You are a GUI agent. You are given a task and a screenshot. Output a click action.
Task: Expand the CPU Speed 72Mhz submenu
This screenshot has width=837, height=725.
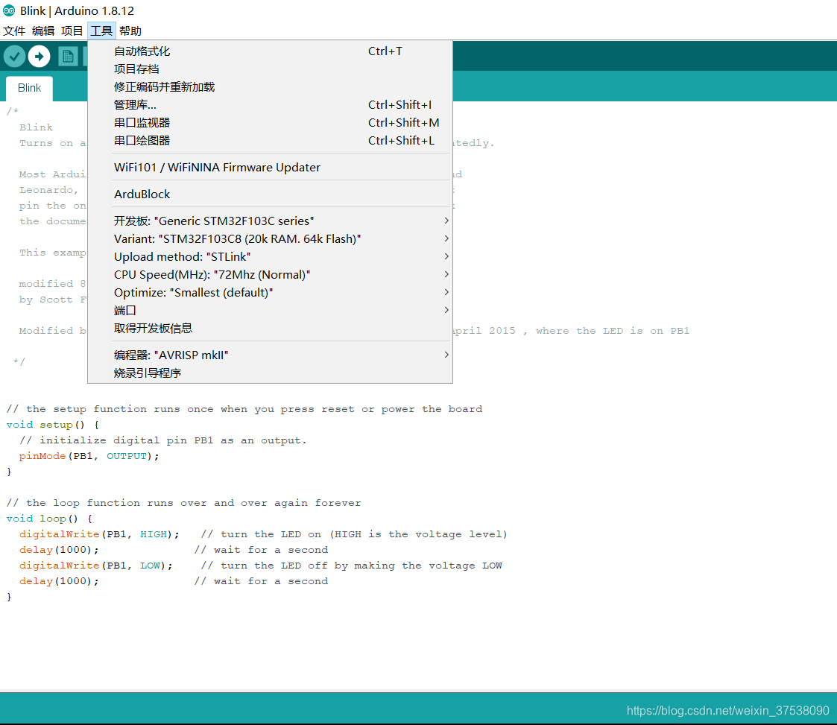point(270,274)
